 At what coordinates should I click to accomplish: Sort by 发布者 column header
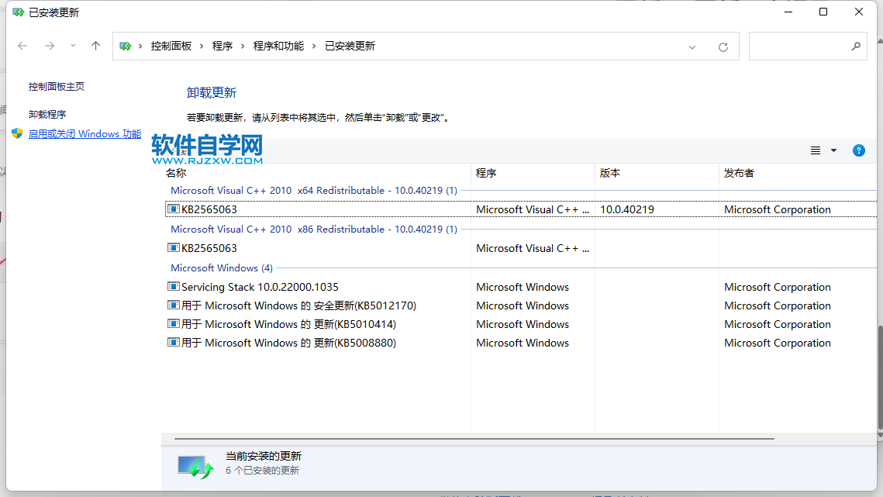(x=798, y=173)
